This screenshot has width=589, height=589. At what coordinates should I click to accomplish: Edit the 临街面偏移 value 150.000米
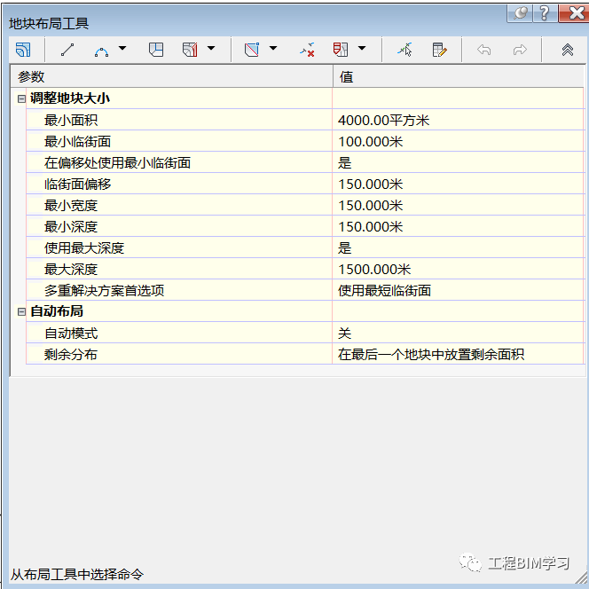[x=459, y=185]
